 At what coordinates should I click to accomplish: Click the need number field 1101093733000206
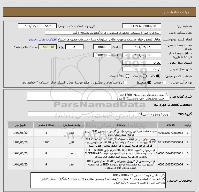142,26
